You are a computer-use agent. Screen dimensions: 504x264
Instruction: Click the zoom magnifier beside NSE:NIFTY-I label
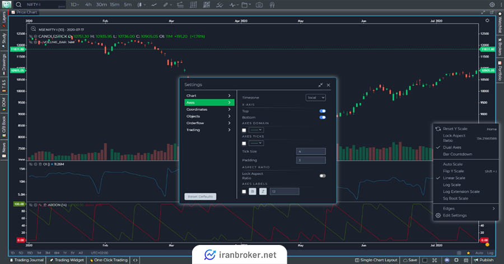pyautogui.click(x=33, y=29)
